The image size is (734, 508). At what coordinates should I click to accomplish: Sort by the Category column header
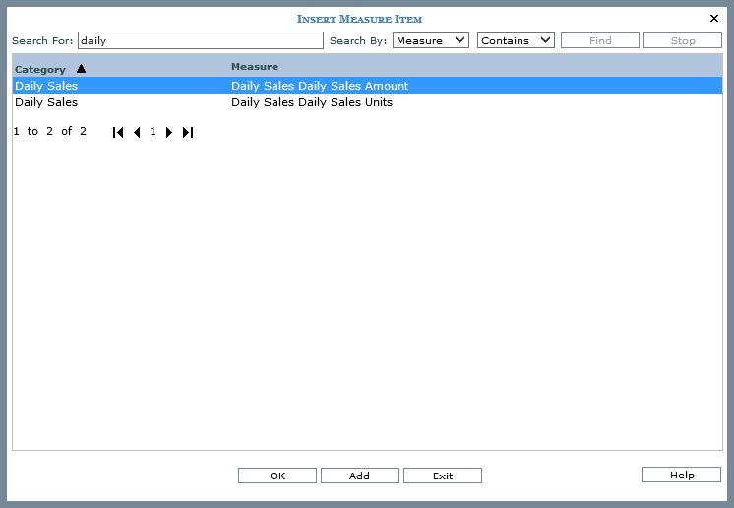(40, 70)
